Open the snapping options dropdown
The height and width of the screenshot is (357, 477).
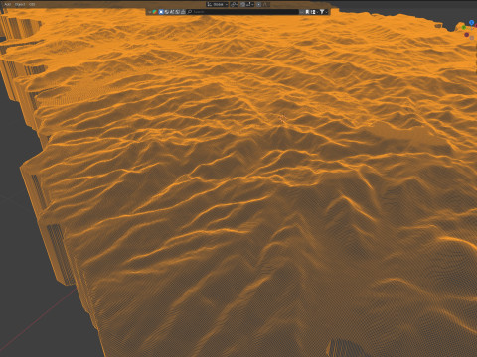point(250,4)
